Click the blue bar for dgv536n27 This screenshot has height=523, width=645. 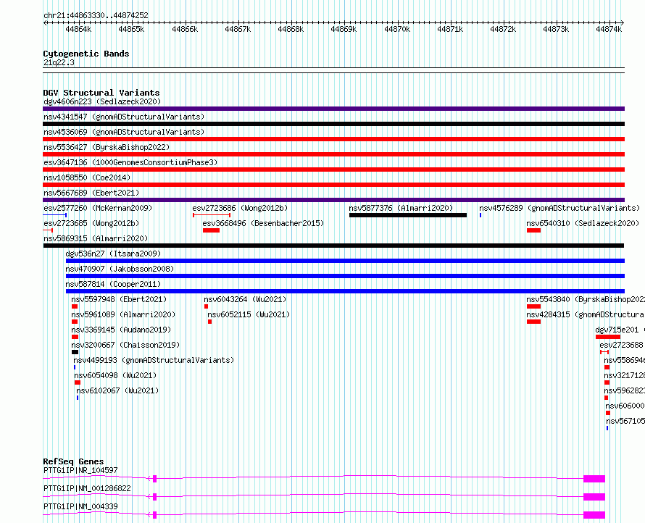tap(345, 261)
